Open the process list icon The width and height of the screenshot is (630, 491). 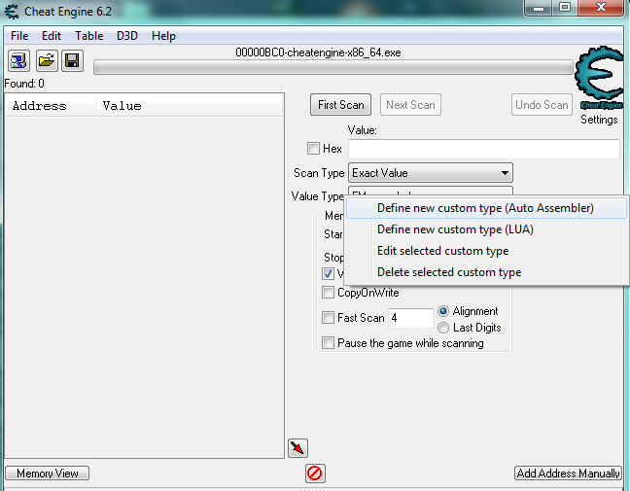coord(18,61)
